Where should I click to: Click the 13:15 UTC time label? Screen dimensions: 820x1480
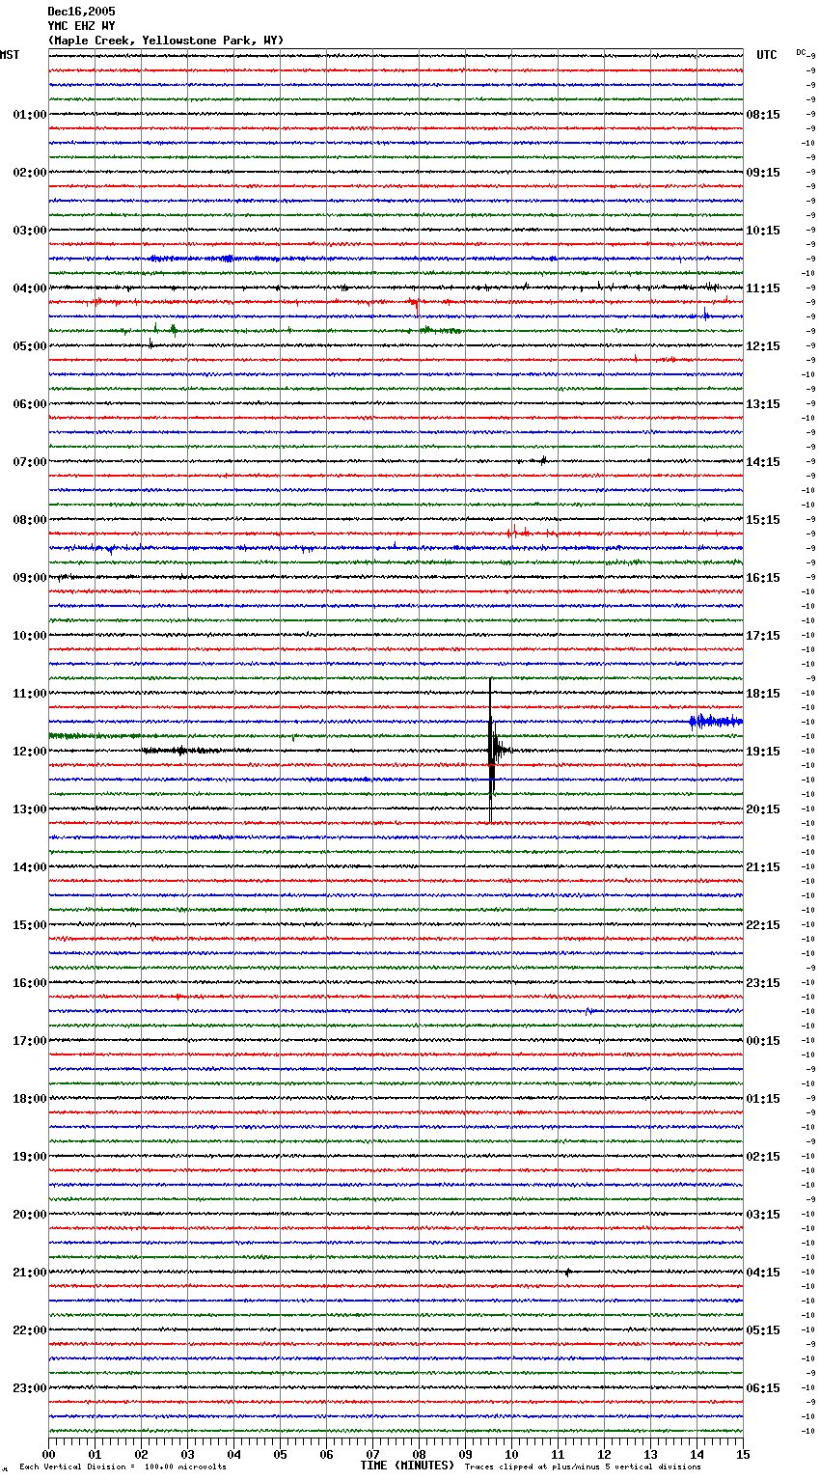click(763, 404)
